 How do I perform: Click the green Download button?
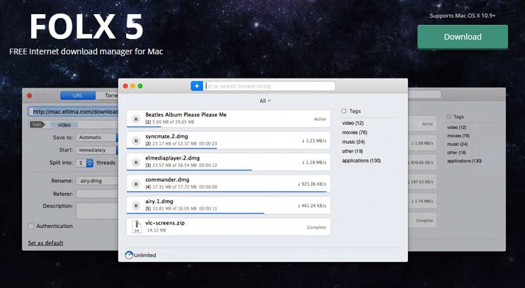462,37
